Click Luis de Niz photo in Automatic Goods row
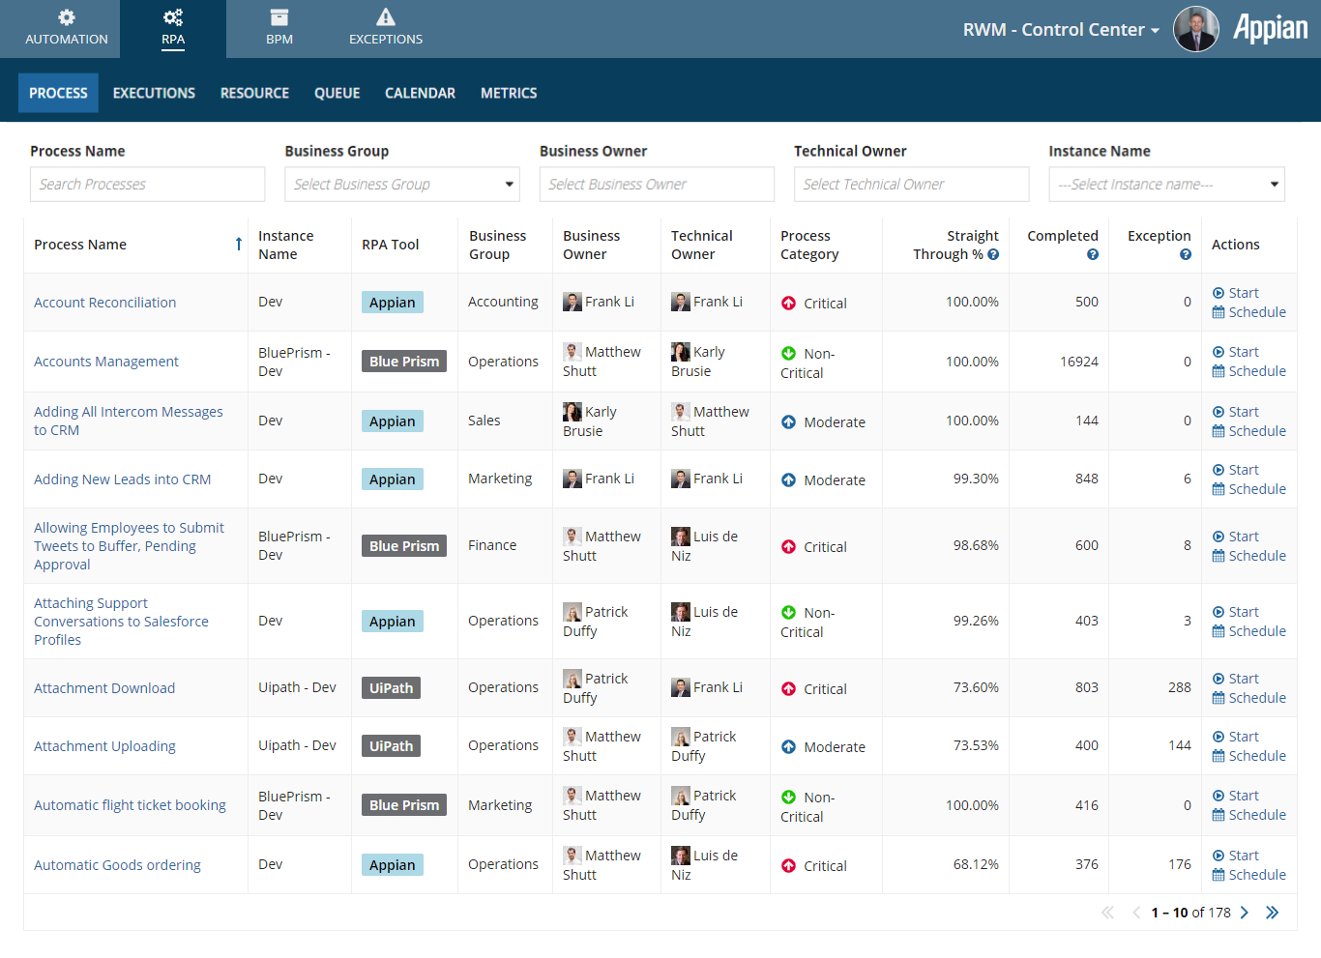This screenshot has height=958, width=1321. (x=681, y=856)
